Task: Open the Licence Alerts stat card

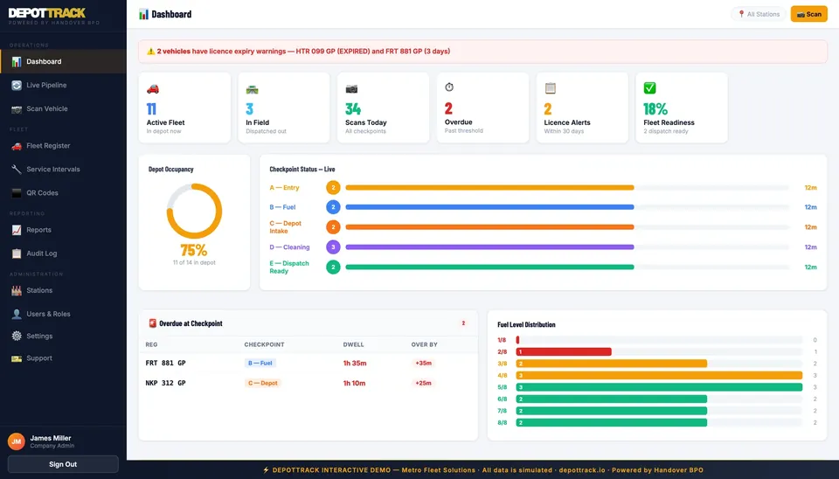Action: coord(582,108)
